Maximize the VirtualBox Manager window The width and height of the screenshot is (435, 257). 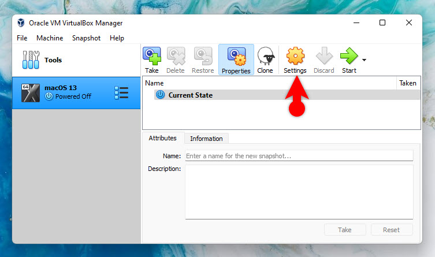point(382,23)
